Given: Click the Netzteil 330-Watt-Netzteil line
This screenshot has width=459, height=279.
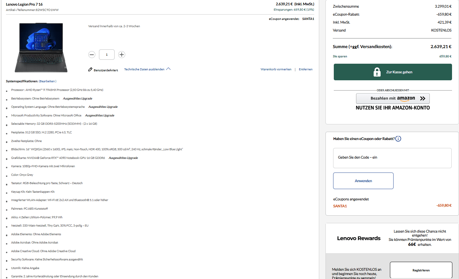Looking at the screenshot, I should 50,226.
